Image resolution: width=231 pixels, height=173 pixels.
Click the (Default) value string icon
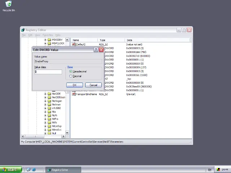pyautogui.click(x=74, y=44)
